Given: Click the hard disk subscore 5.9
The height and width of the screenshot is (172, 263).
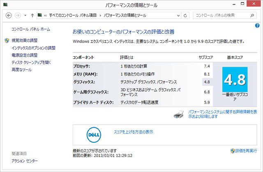Looking at the screenshot, I should 207,102.
